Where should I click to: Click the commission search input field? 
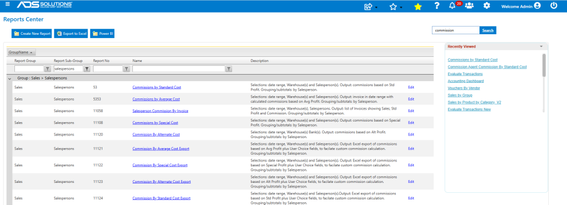456,30
